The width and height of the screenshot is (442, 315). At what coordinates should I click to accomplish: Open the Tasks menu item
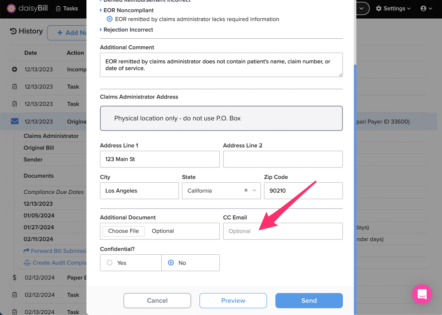click(x=67, y=9)
